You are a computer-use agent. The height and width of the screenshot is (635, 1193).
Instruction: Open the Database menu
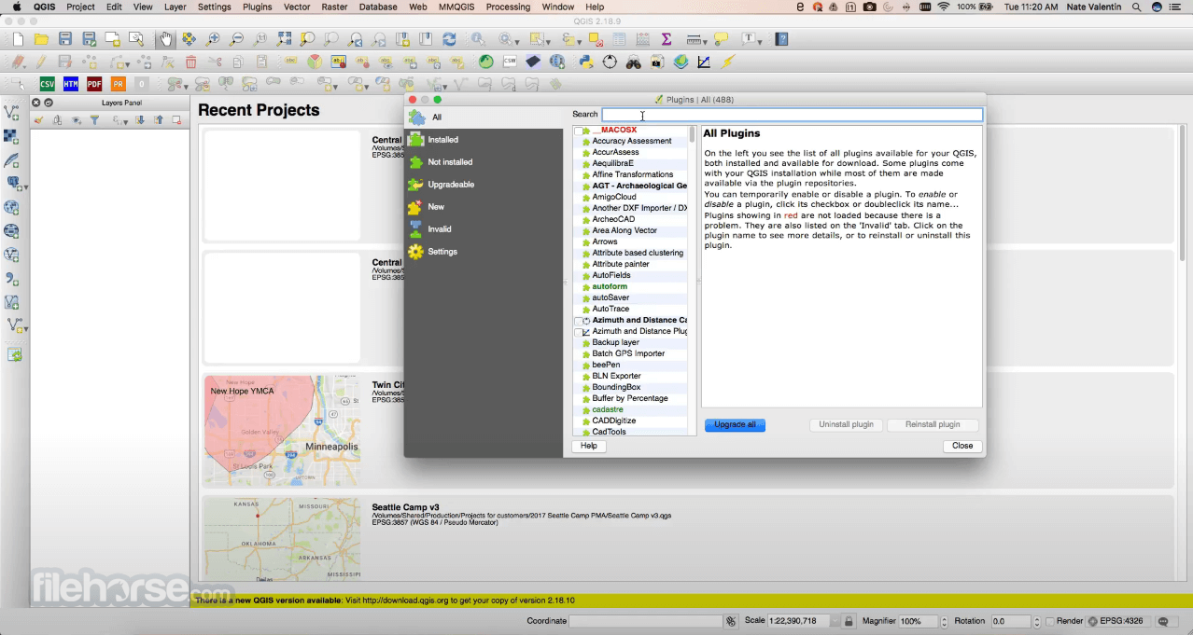pyautogui.click(x=378, y=7)
